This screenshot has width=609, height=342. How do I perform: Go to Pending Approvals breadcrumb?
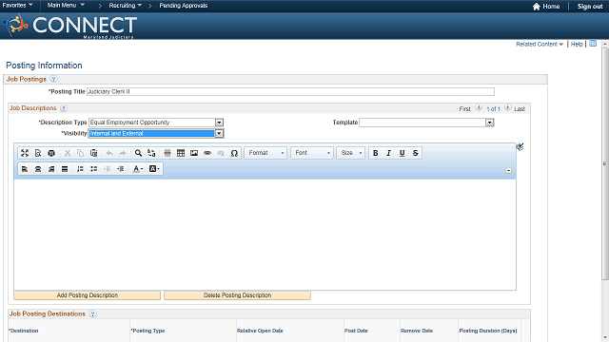click(x=184, y=6)
